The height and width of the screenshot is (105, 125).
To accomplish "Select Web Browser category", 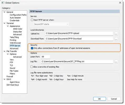I will [x=15, y=43].
